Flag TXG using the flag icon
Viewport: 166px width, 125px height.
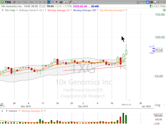(141, 2)
